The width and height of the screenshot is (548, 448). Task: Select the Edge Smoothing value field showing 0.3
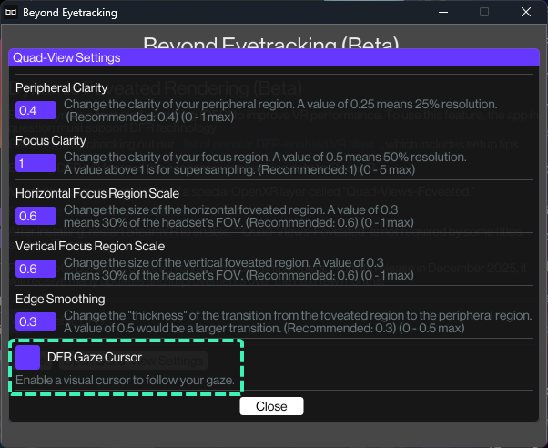click(36, 321)
